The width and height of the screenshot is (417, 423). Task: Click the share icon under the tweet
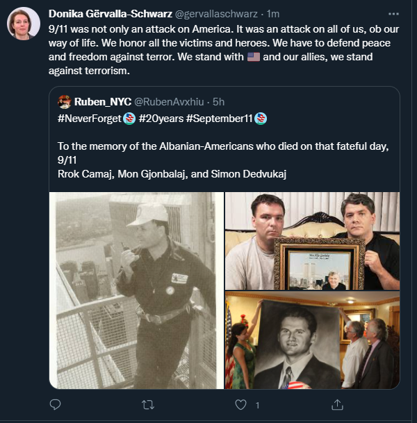[338, 404]
